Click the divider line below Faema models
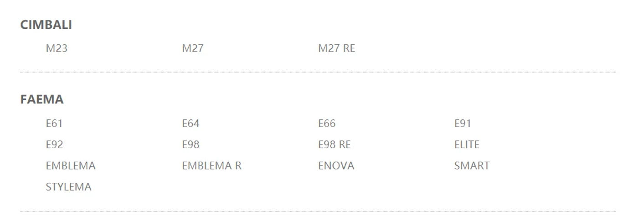This screenshot has width=638, height=222. tap(318, 211)
